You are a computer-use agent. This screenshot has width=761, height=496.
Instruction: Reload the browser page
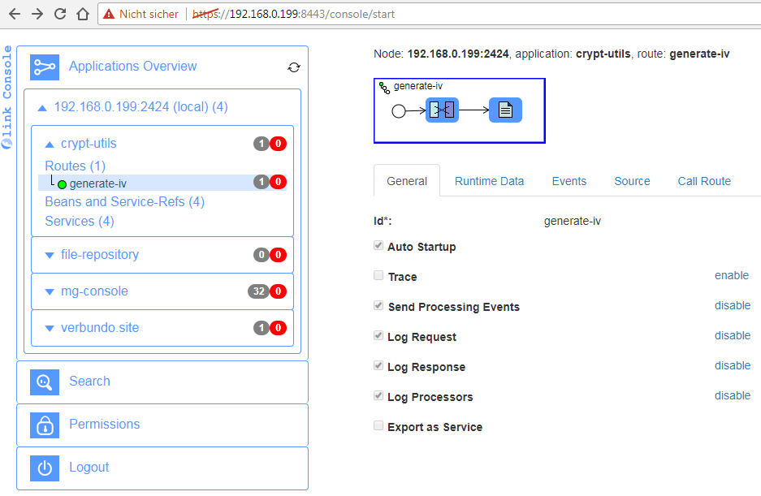(x=60, y=14)
